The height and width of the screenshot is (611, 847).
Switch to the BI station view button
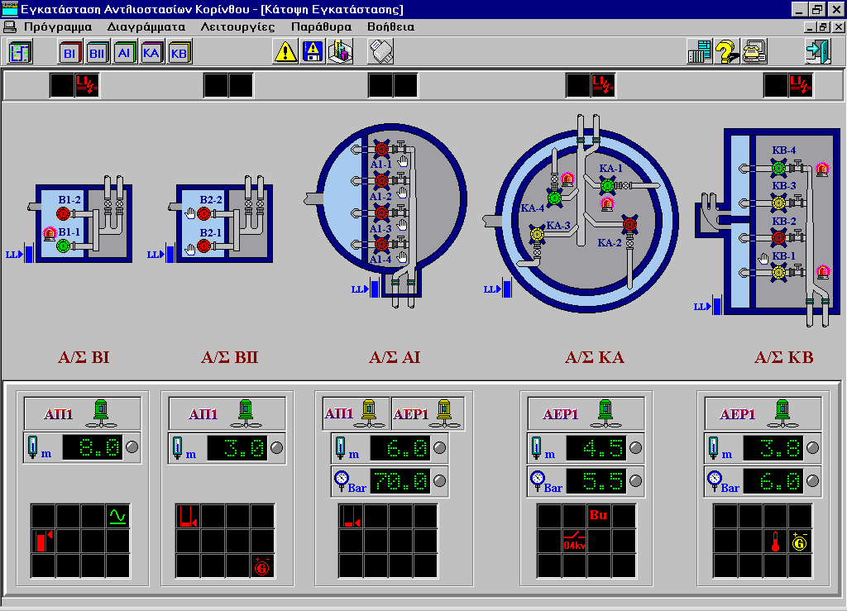coord(69,52)
